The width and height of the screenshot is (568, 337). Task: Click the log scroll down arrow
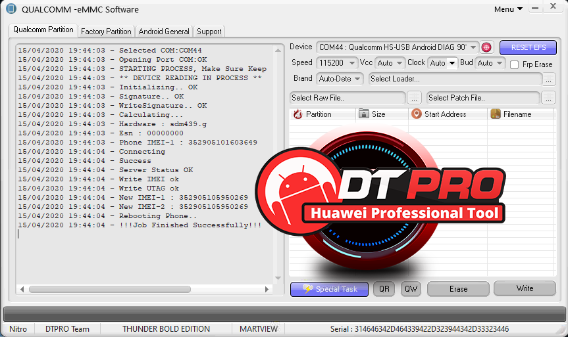(278, 278)
